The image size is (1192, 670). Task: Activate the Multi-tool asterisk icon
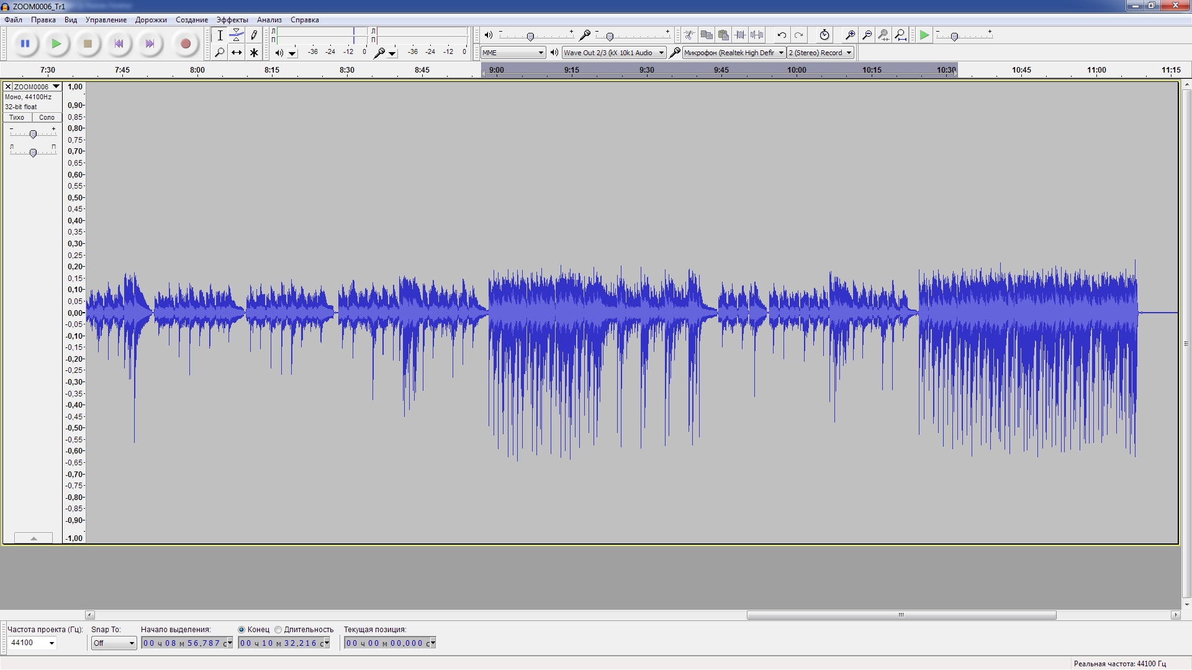(253, 53)
